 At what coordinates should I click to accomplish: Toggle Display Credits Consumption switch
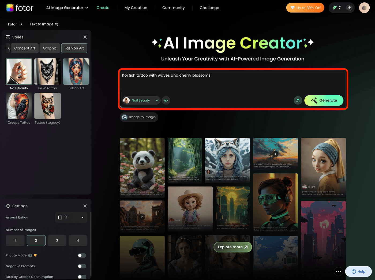(82, 277)
